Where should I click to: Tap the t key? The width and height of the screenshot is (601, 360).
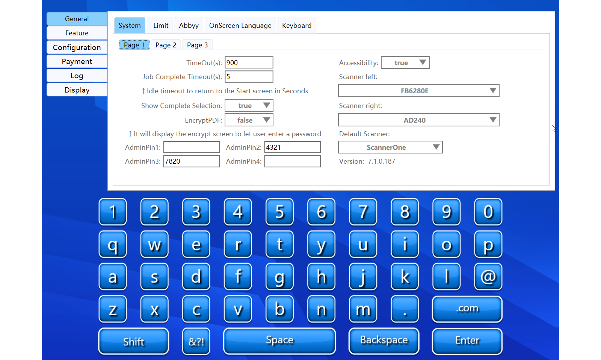(x=279, y=245)
